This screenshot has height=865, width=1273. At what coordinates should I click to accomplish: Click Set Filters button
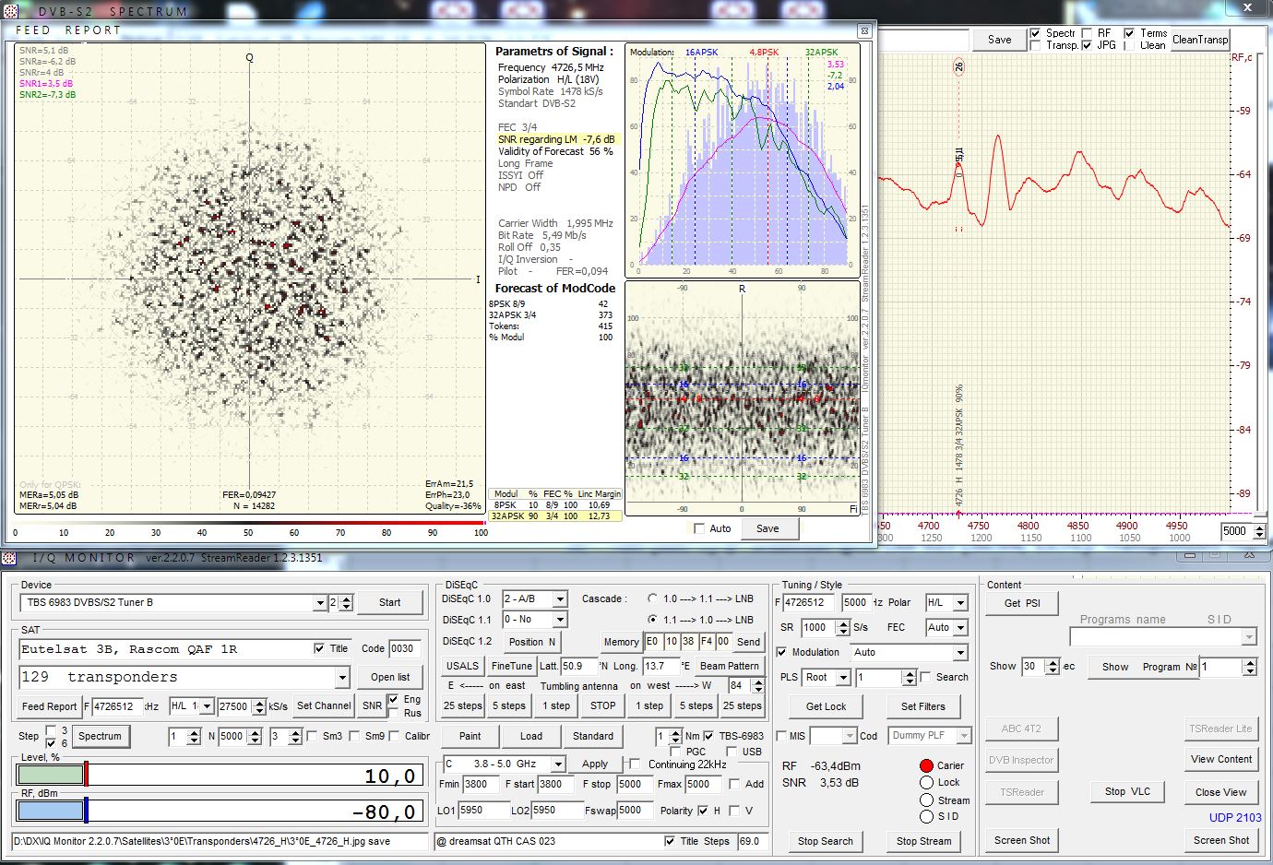click(x=923, y=706)
